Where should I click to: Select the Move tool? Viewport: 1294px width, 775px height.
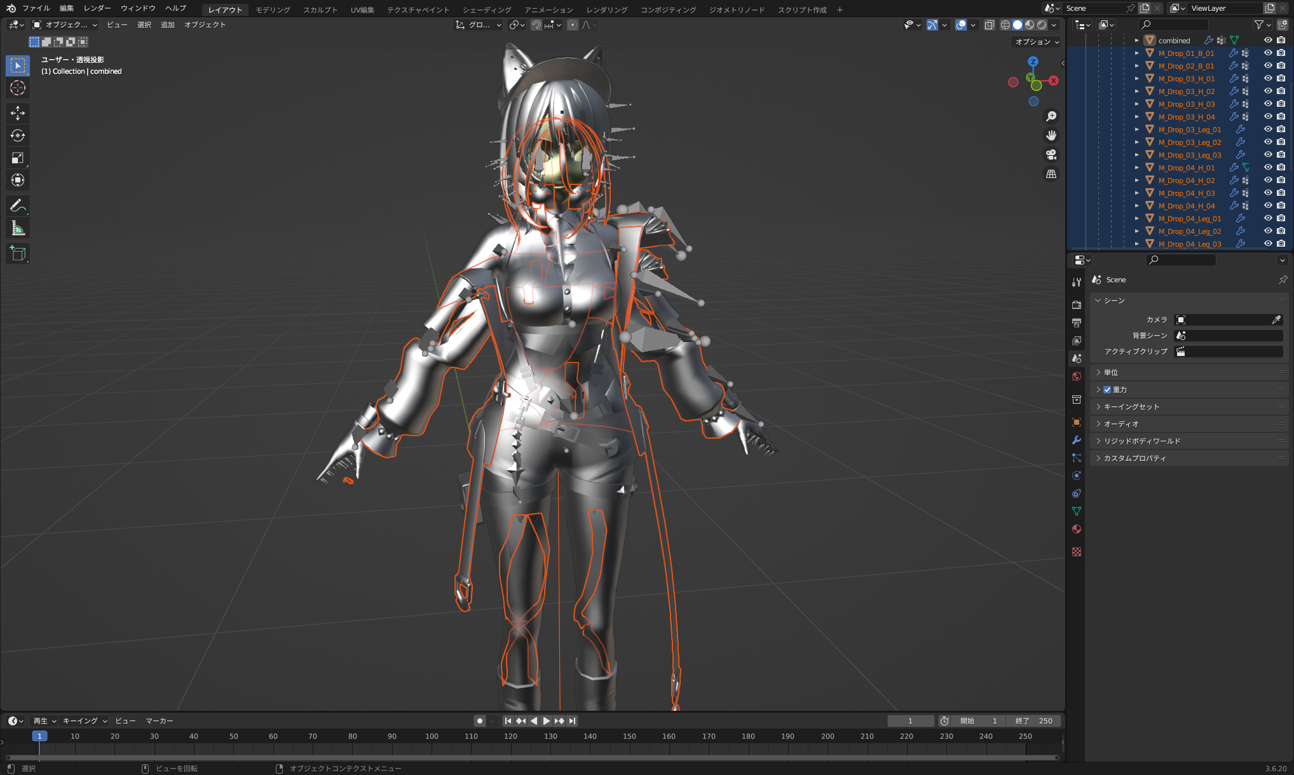click(18, 113)
